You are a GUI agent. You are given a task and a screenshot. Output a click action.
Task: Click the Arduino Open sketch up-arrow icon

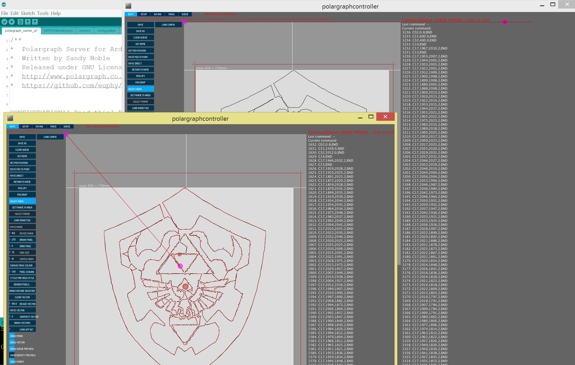tap(28, 22)
